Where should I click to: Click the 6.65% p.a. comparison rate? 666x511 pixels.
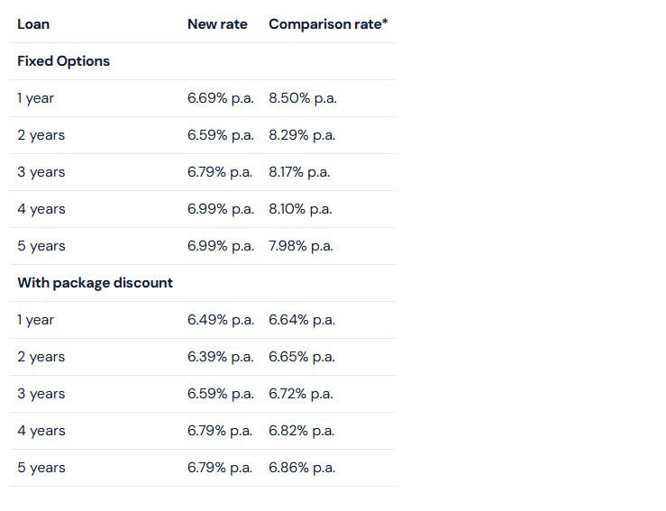(x=302, y=357)
